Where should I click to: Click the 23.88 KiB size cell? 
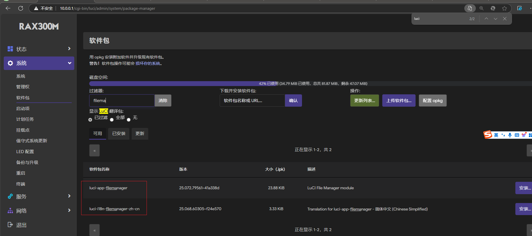pos(276,188)
